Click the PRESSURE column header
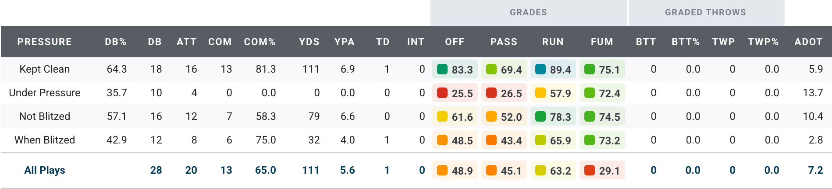The width and height of the screenshot is (832, 189). tap(44, 42)
